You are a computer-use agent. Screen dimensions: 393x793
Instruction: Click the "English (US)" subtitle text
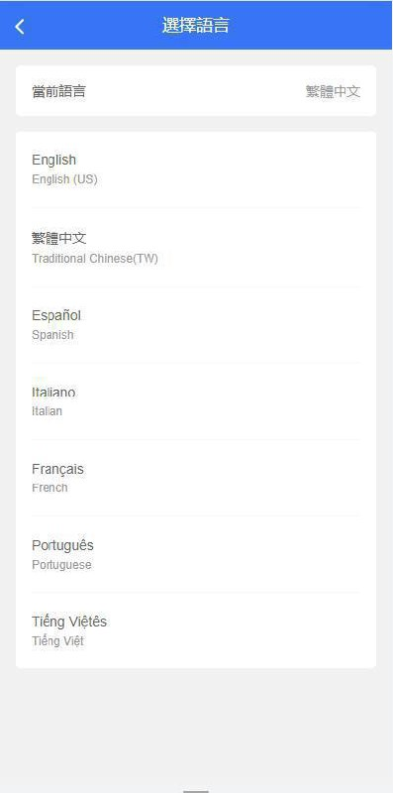point(64,179)
